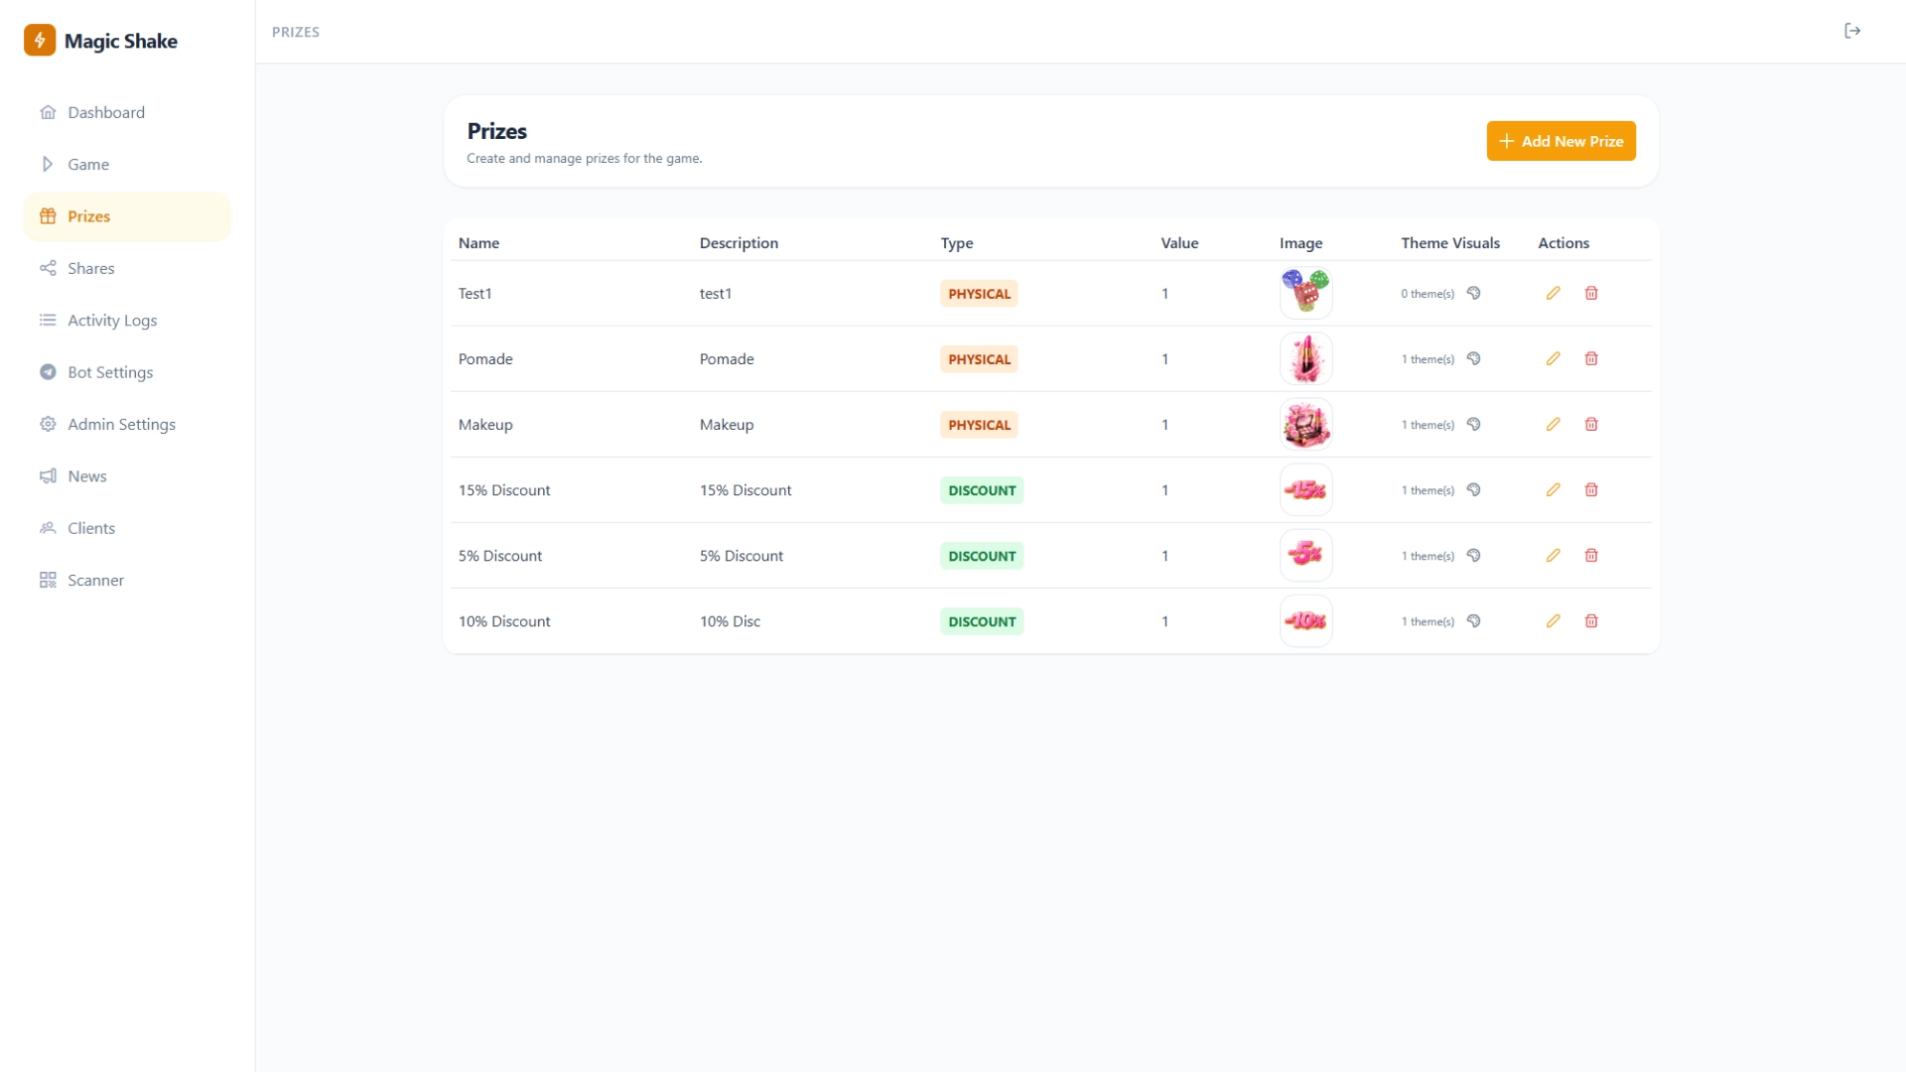This screenshot has width=1906, height=1072.
Task: Open theme visuals palette for 10% Discount
Action: [x=1474, y=621]
